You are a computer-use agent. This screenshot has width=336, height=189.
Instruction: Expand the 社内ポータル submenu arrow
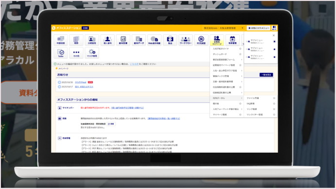point(242,98)
